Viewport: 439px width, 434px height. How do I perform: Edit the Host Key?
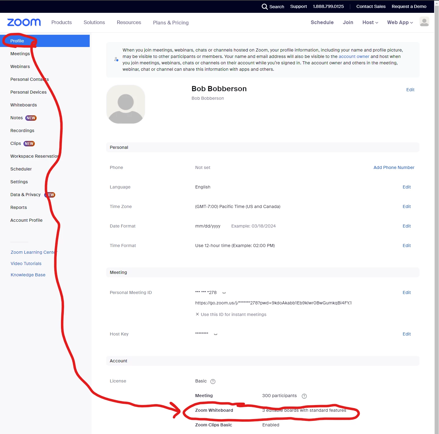(407, 334)
